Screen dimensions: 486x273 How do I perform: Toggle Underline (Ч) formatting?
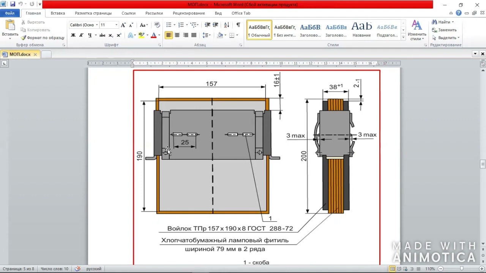tap(90, 35)
